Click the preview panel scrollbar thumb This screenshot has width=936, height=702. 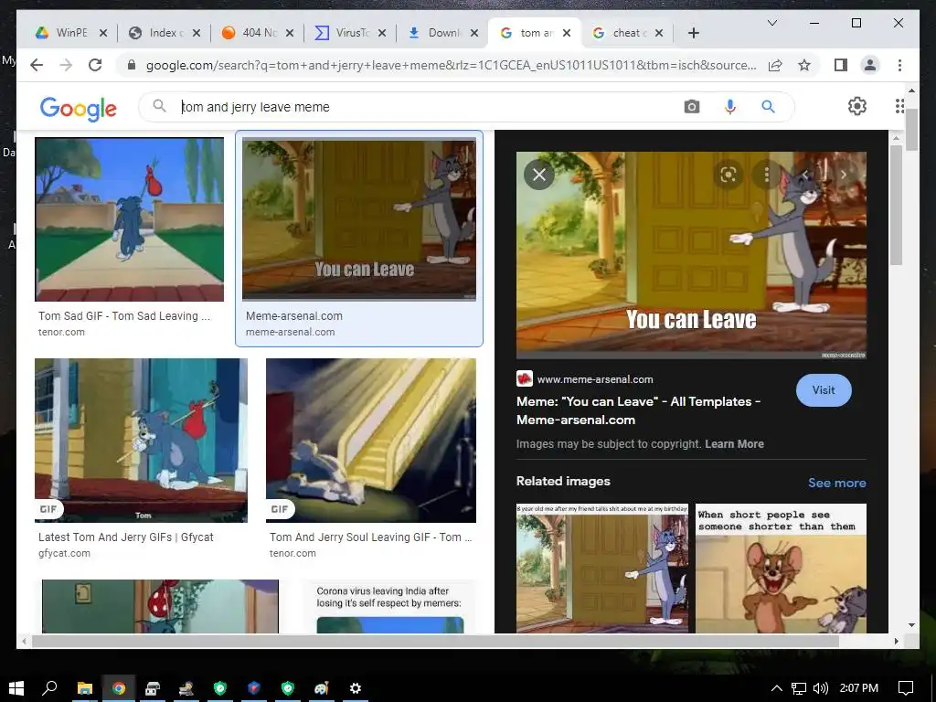[x=896, y=206]
